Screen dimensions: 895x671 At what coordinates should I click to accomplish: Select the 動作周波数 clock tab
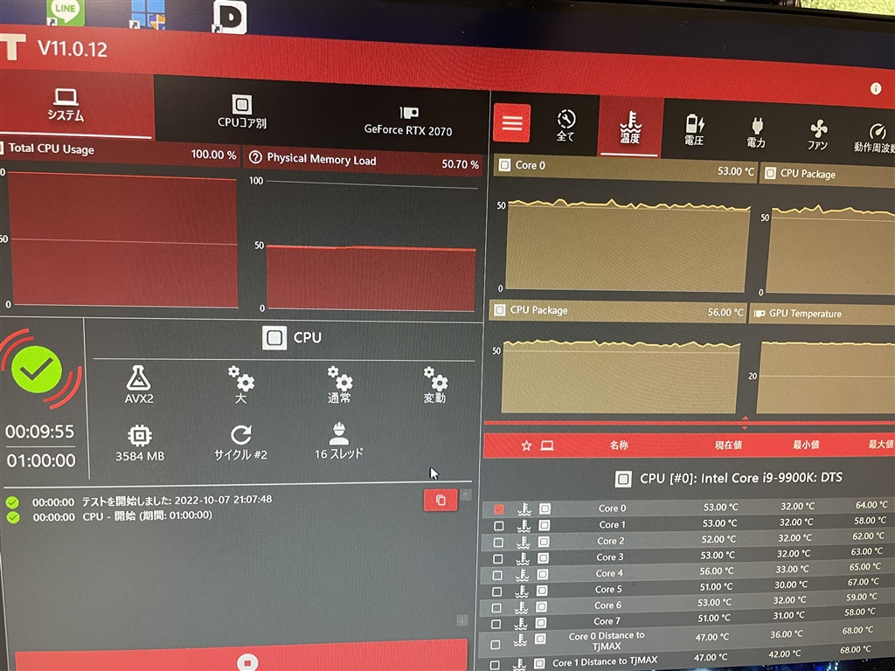click(874, 139)
